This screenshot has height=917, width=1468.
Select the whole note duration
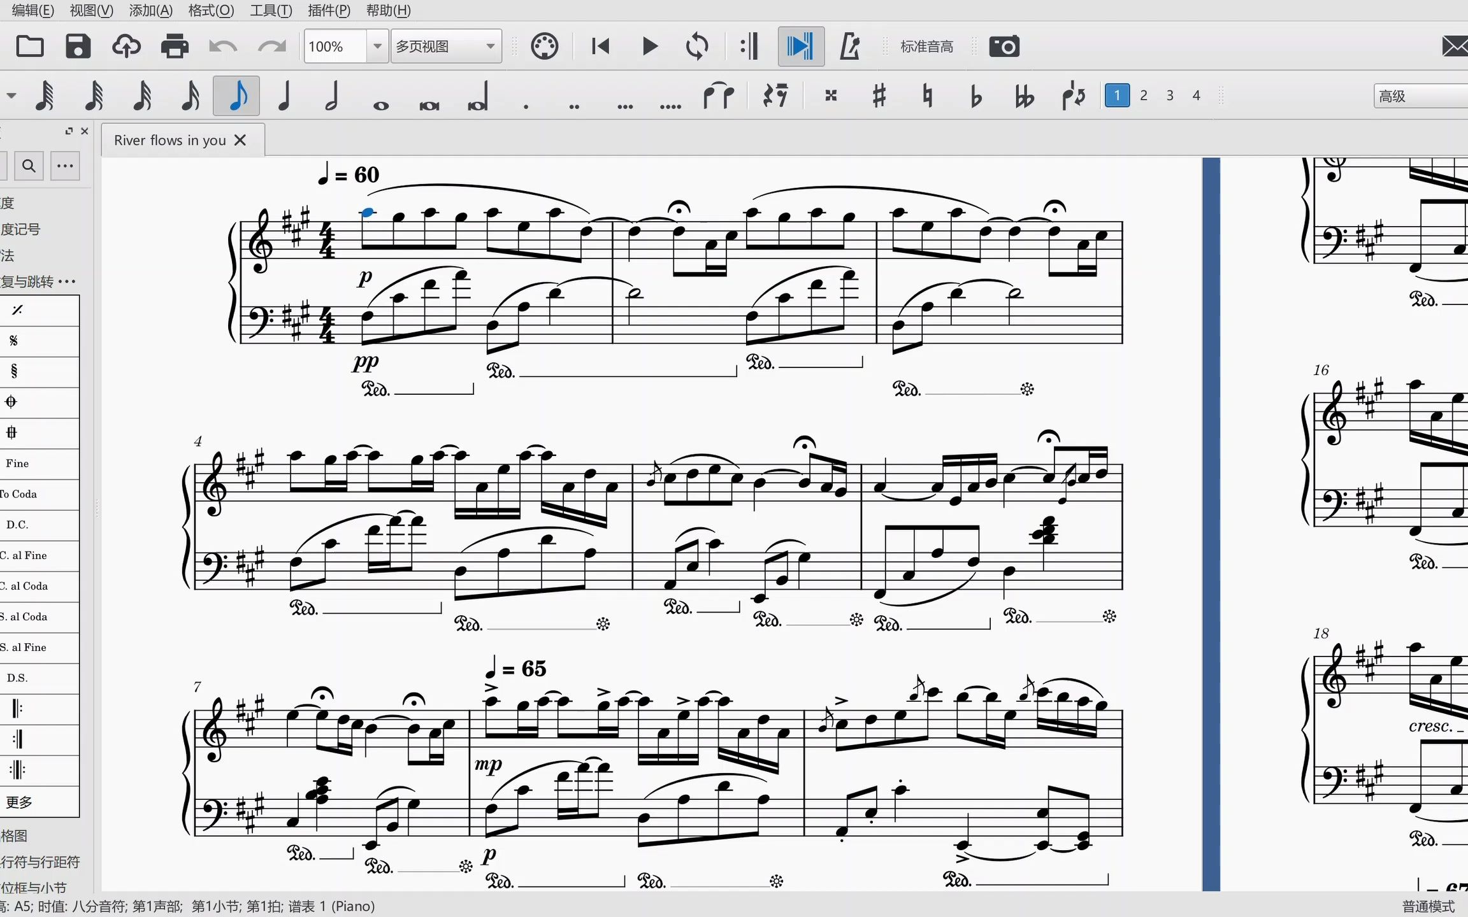tap(381, 105)
